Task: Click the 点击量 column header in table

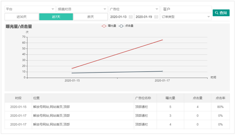Action: click(x=198, y=98)
